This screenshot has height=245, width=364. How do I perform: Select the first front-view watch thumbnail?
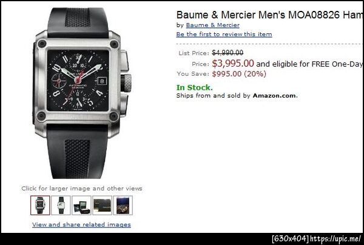pyautogui.click(x=40, y=205)
